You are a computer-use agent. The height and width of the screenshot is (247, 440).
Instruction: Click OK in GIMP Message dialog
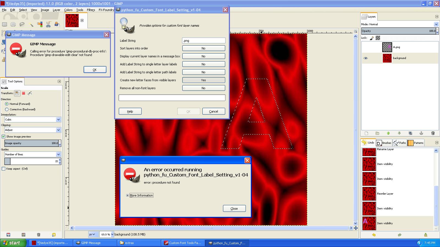pos(95,70)
